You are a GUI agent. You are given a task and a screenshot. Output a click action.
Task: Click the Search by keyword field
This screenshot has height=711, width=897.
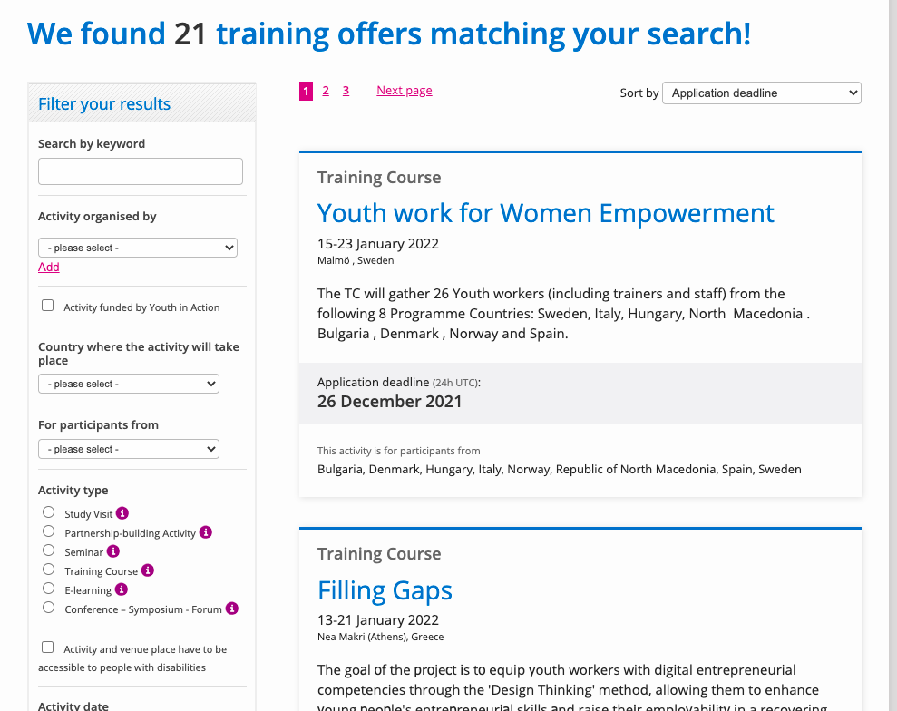click(x=141, y=171)
